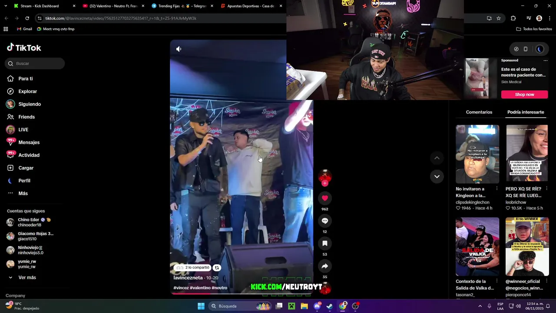Open Discord from the taskbar
The height and width of the screenshot is (313, 556).
tap(318, 306)
